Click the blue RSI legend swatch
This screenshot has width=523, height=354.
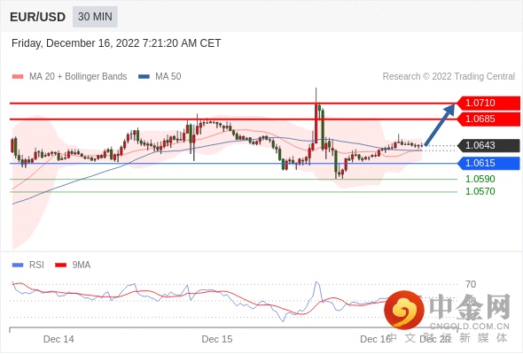click(x=18, y=265)
